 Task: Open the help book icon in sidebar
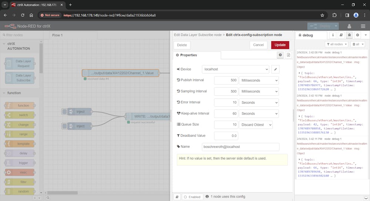point(341,35)
